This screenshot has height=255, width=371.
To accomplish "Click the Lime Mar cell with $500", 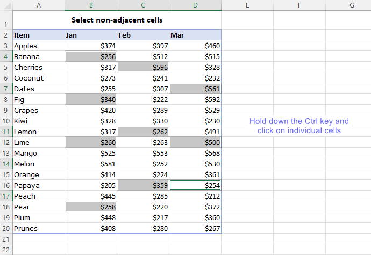I will point(195,142).
